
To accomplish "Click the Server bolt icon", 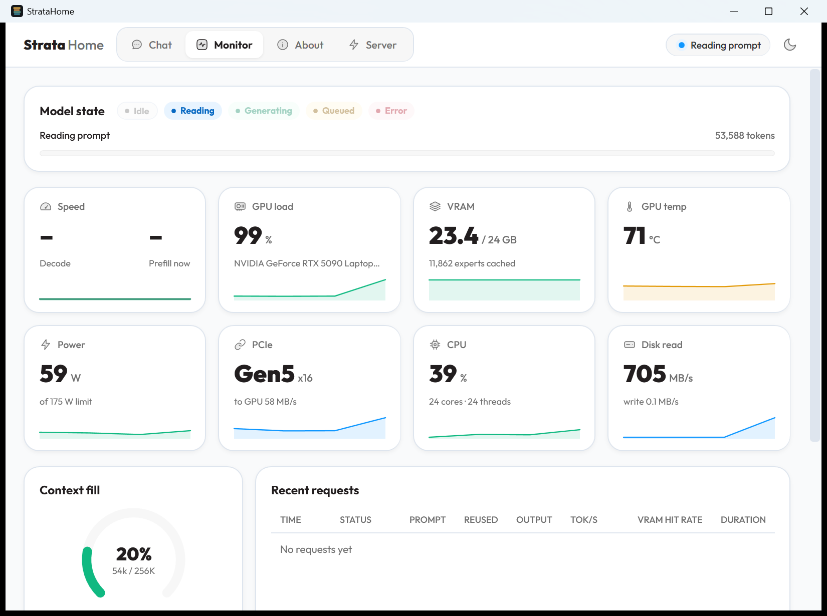I will pyautogui.click(x=354, y=45).
